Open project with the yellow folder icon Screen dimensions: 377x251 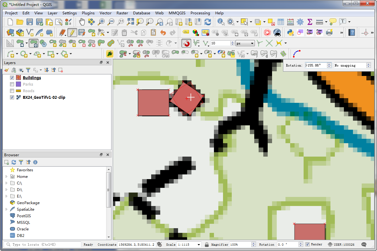(20, 22)
